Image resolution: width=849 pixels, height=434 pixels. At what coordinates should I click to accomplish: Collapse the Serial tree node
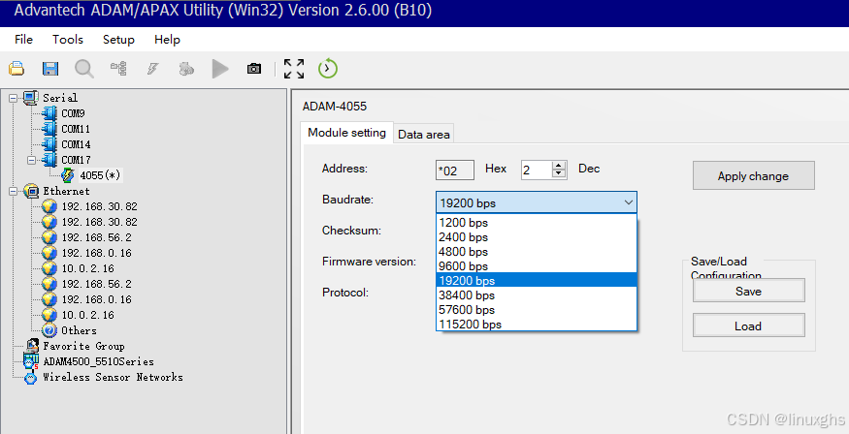coord(13,99)
